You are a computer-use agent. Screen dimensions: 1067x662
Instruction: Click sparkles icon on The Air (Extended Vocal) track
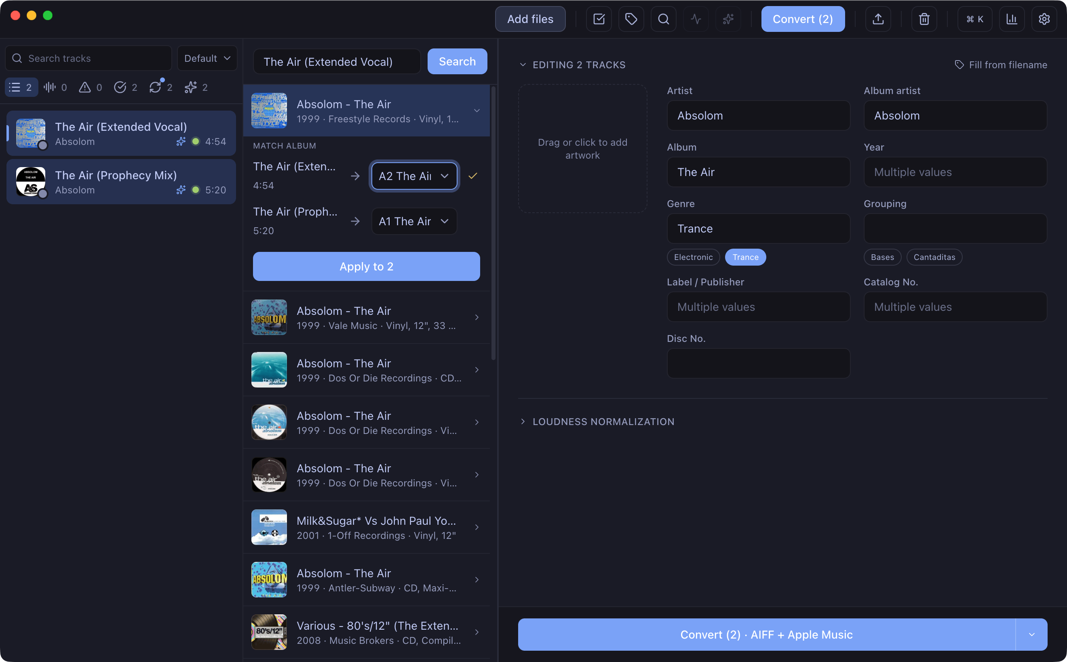181,141
